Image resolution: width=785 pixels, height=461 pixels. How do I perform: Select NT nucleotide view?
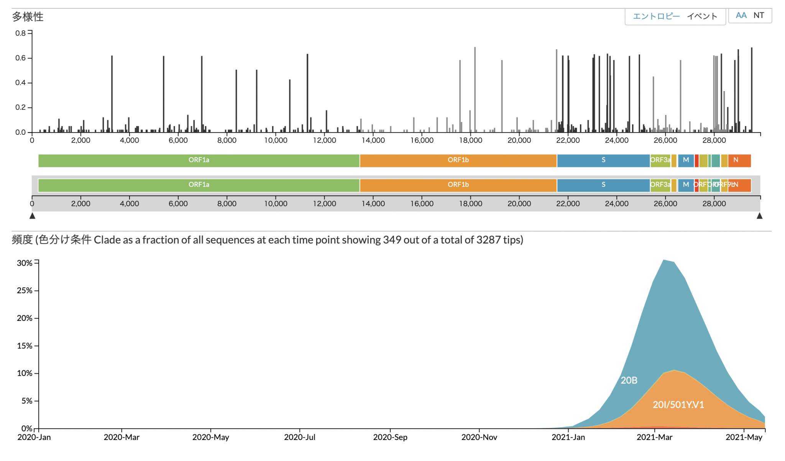[x=759, y=15]
